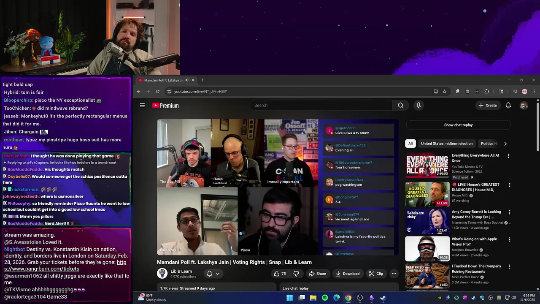Click the page vertical scrollbar
540x304 pixels.
tap(537, 127)
